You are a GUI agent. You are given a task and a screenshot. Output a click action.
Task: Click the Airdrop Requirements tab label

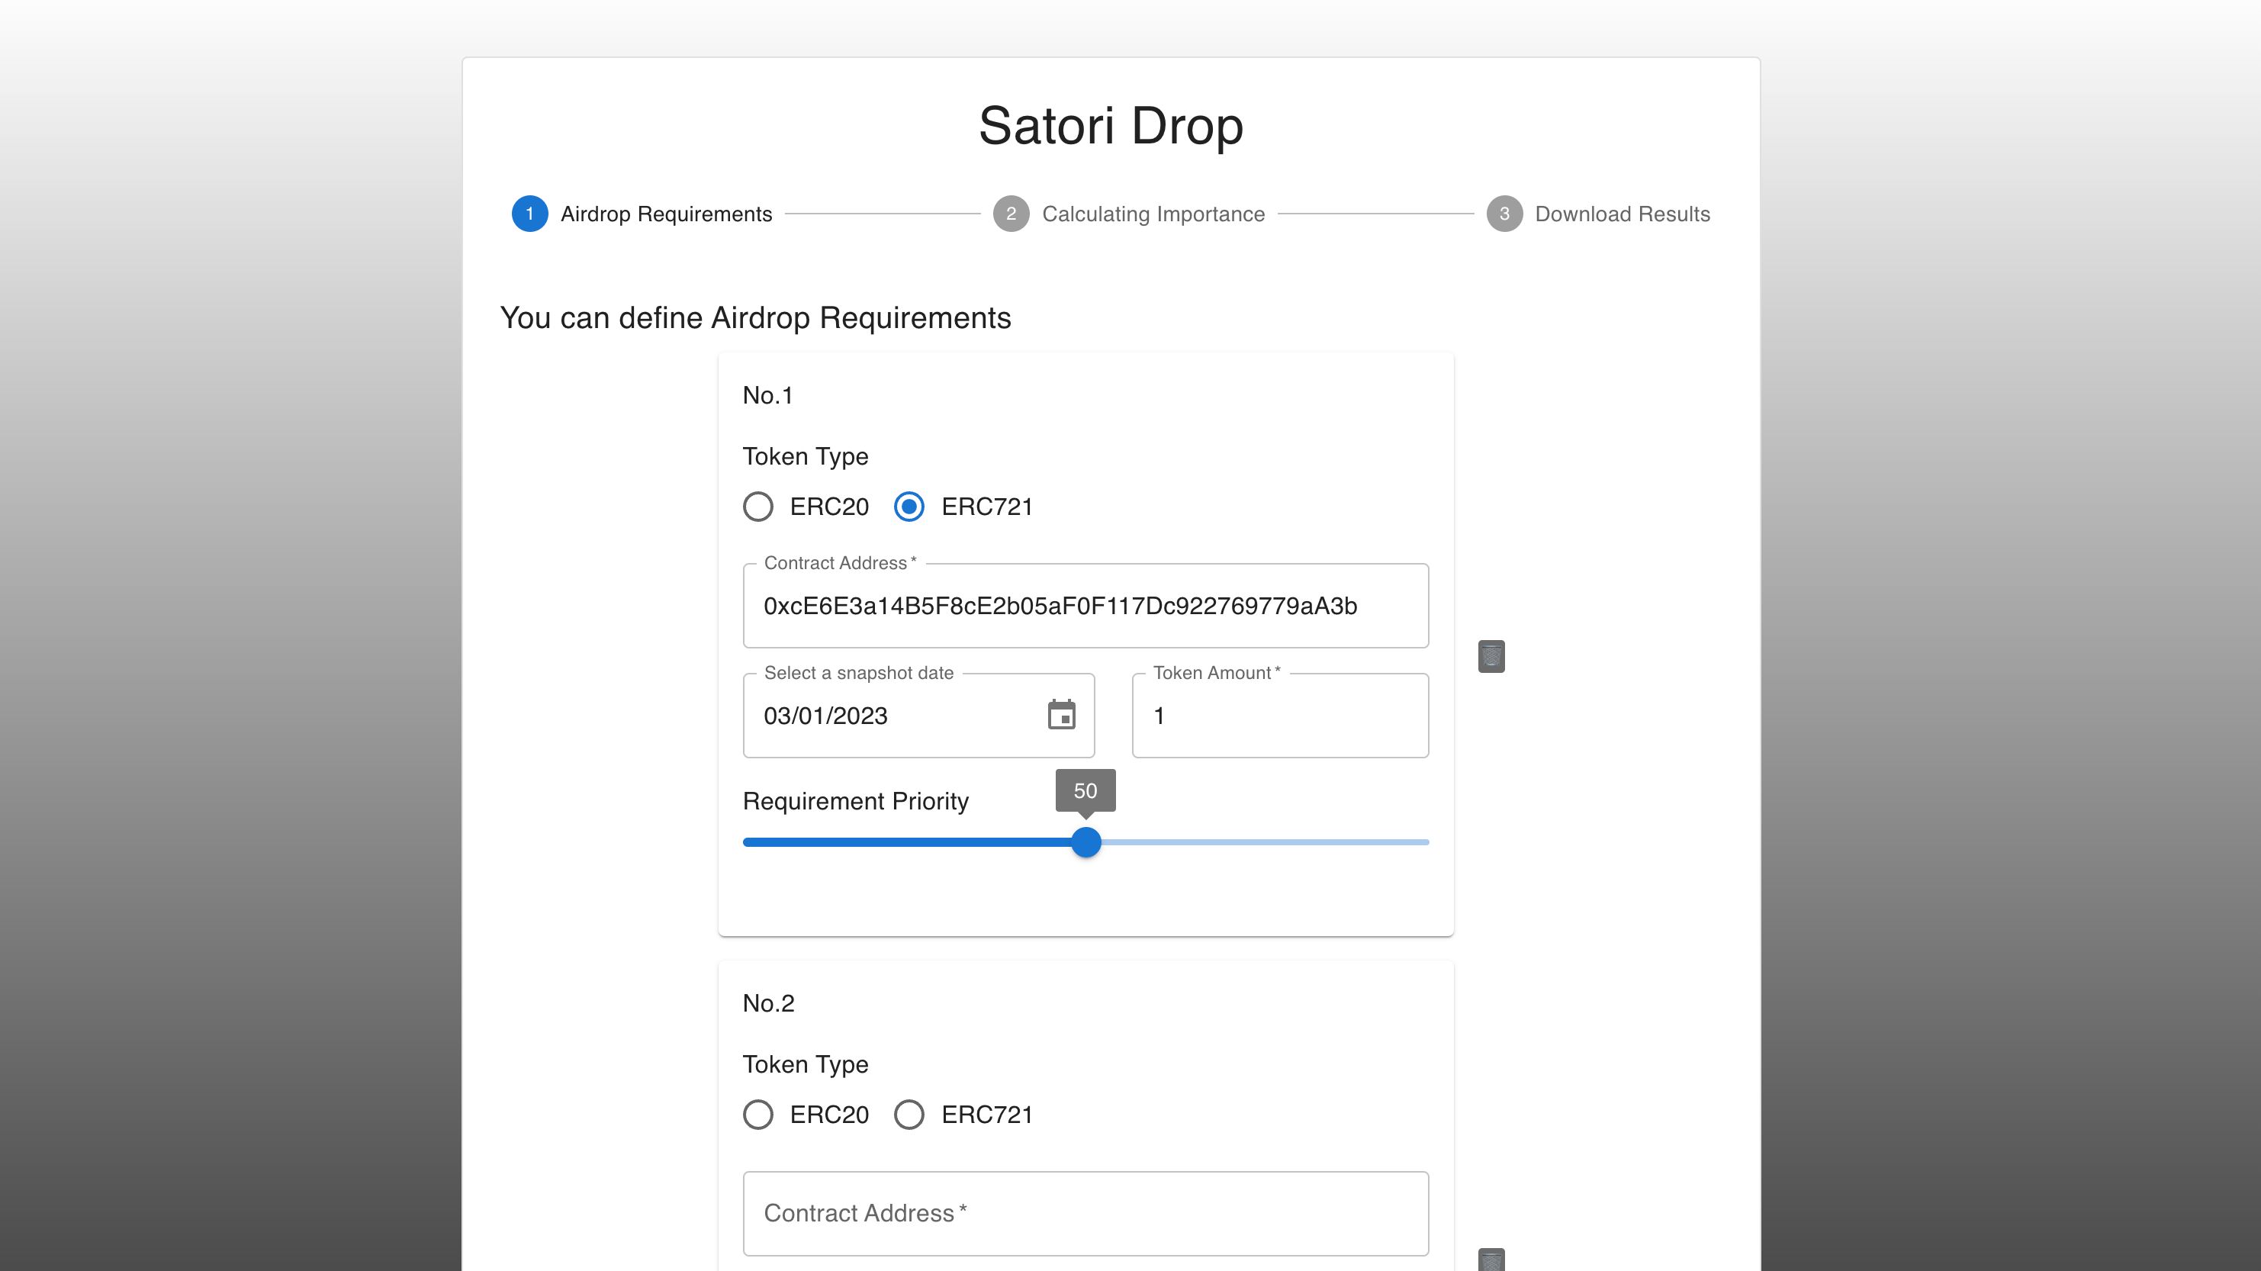664,213
